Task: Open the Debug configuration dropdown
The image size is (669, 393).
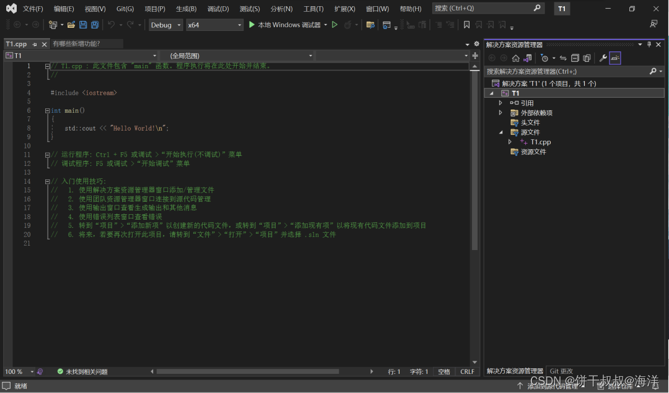Action: click(x=165, y=25)
